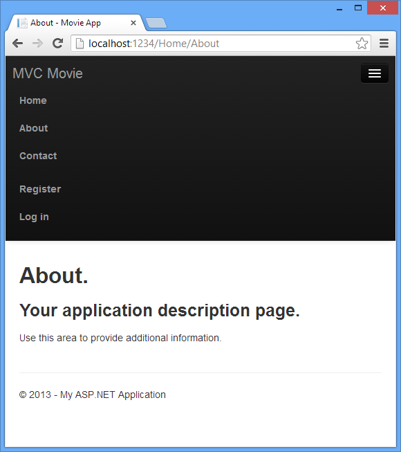This screenshot has width=401, height=452.
Task: Open the Chrome menu icon
Action: point(384,44)
